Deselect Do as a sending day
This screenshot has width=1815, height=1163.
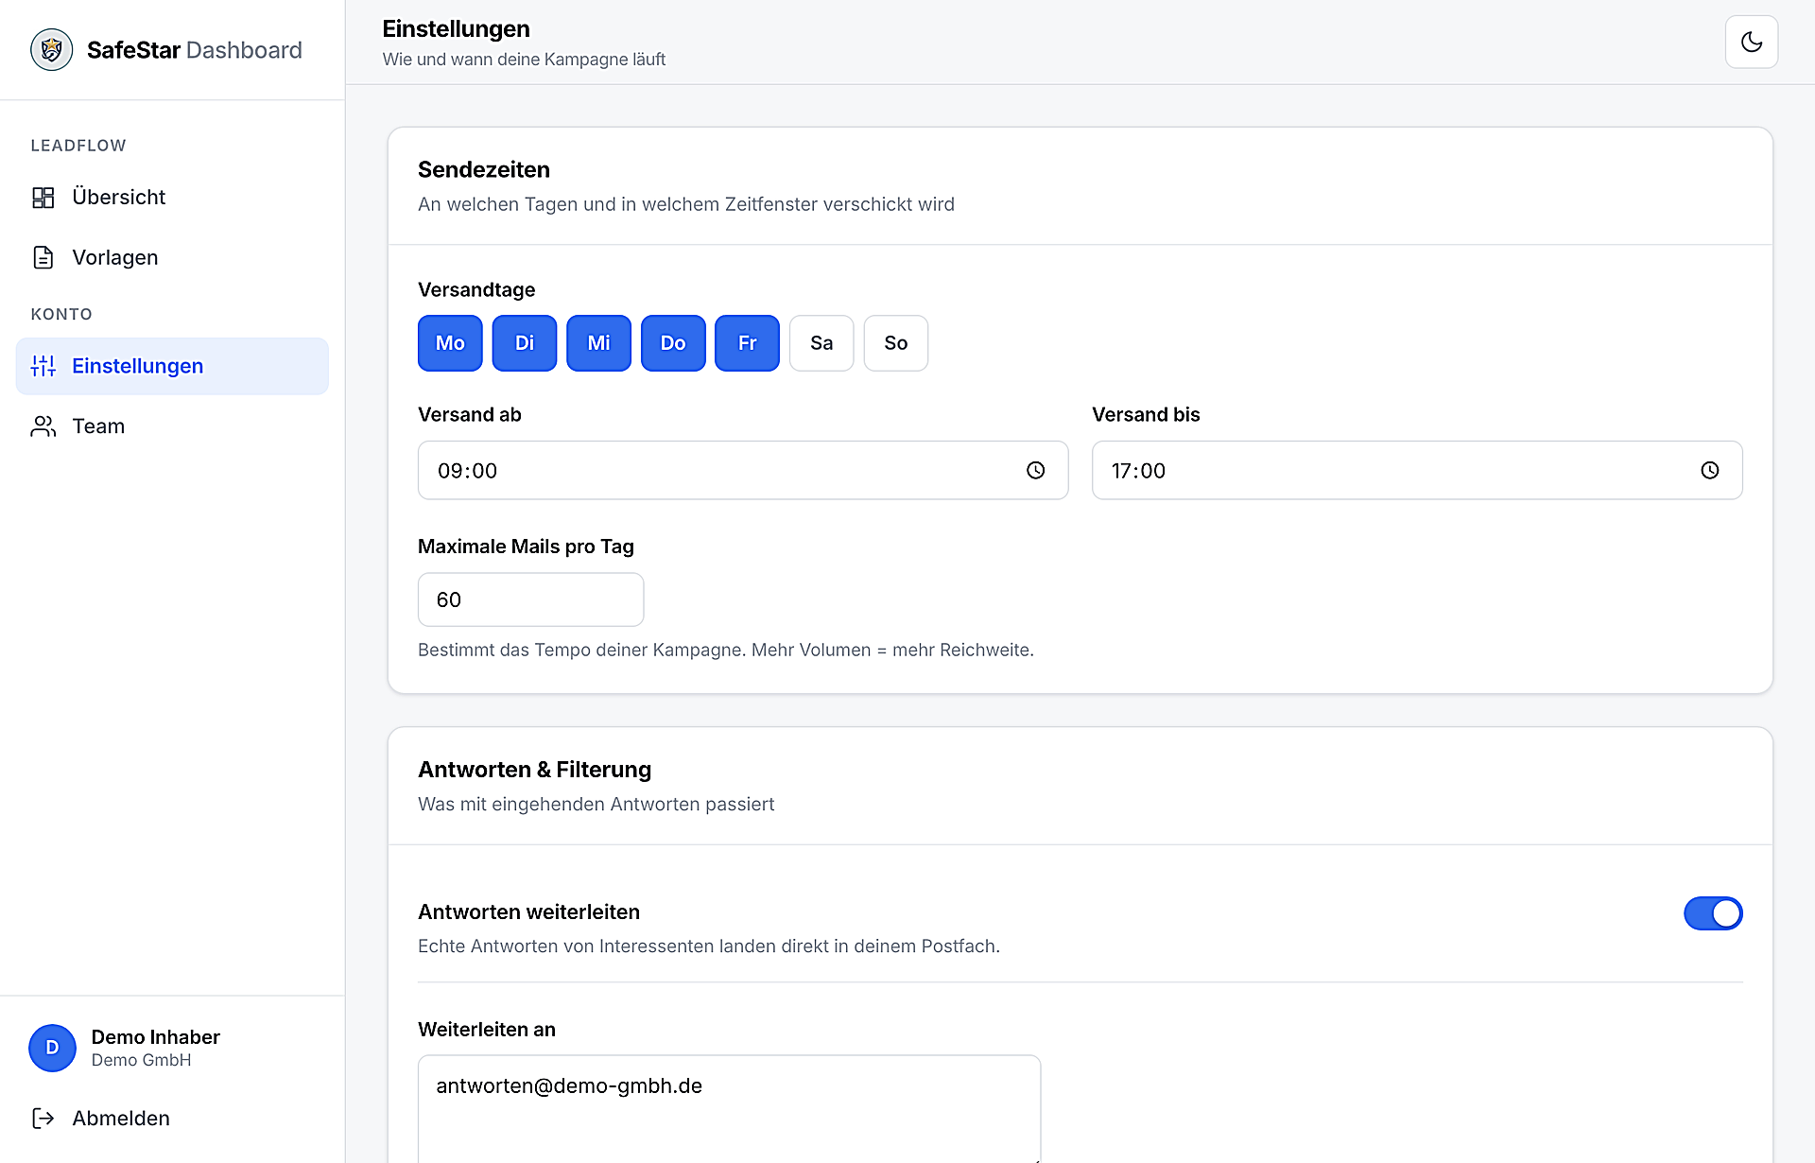[x=673, y=343]
